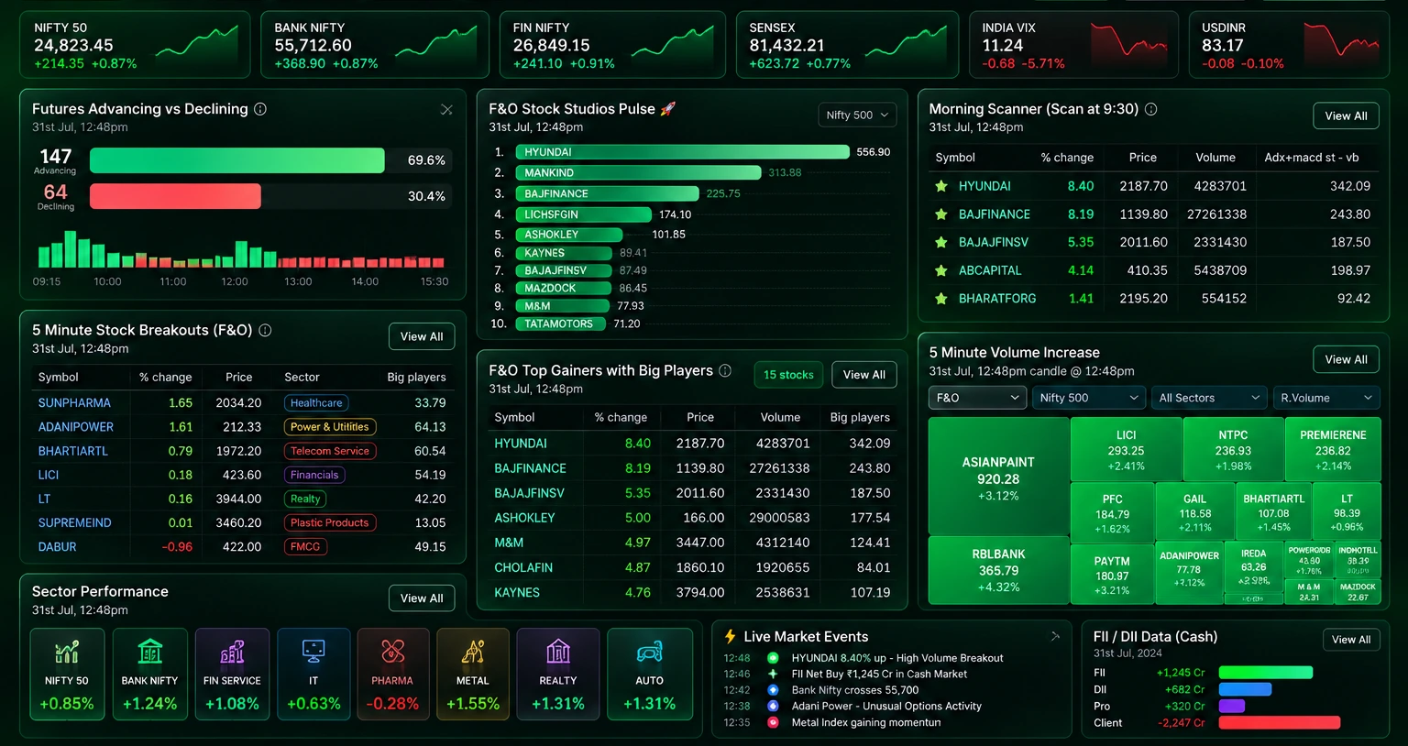1408x746 pixels.
Task: Open the Nifty 500 dropdown in Volume Increase
Action: click(x=1089, y=398)
